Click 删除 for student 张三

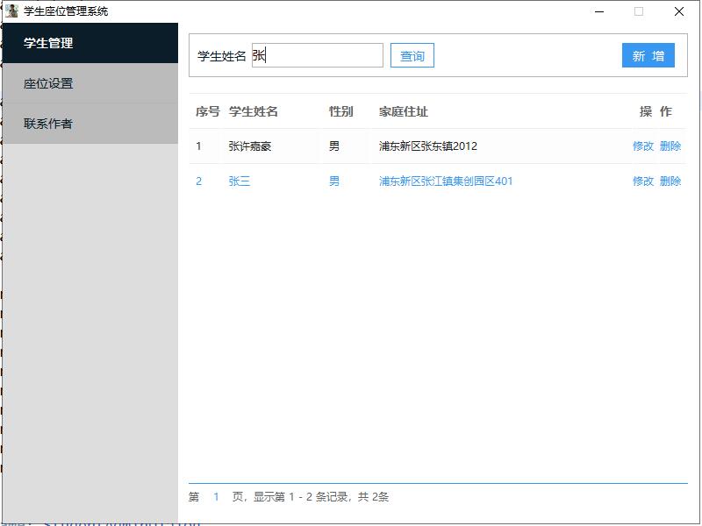(670, 182)
